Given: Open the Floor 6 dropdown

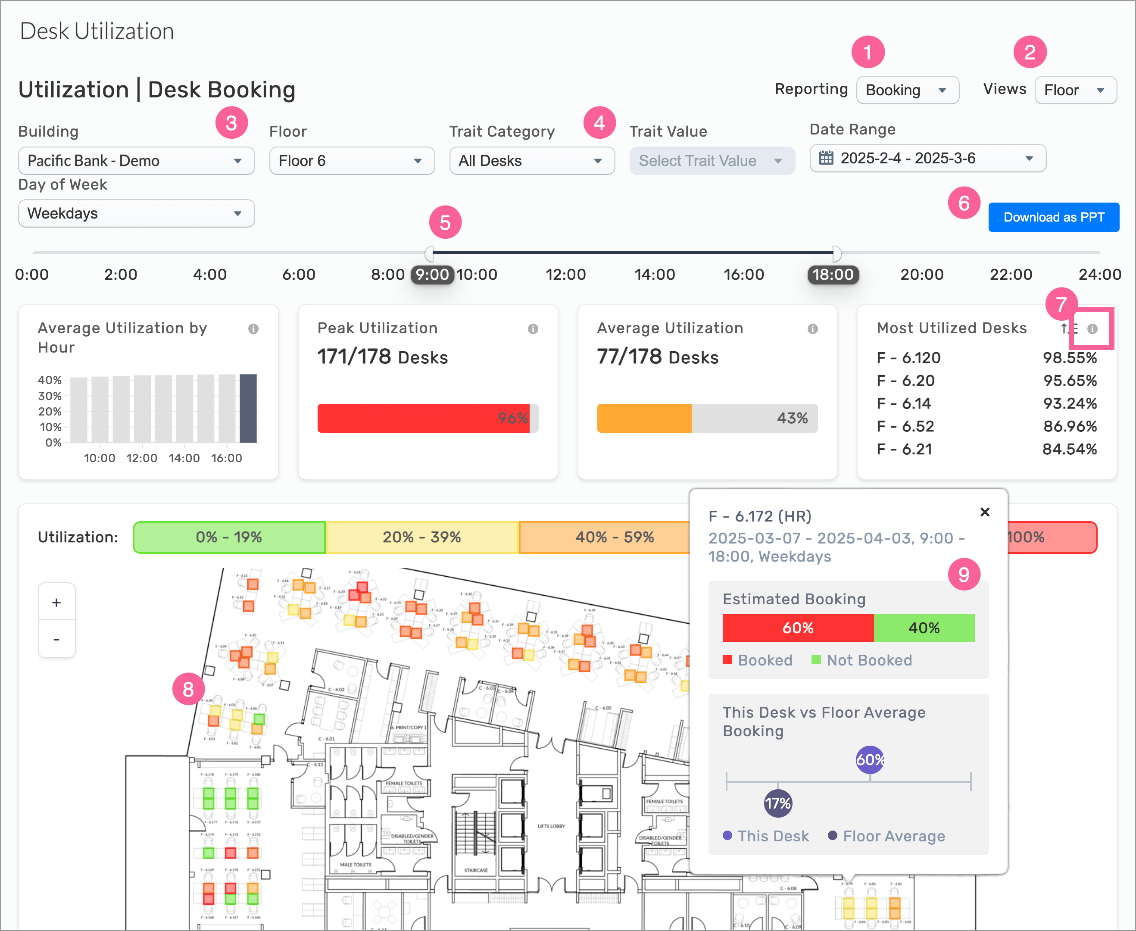Looking at the screenshot, I should point(352,161).
